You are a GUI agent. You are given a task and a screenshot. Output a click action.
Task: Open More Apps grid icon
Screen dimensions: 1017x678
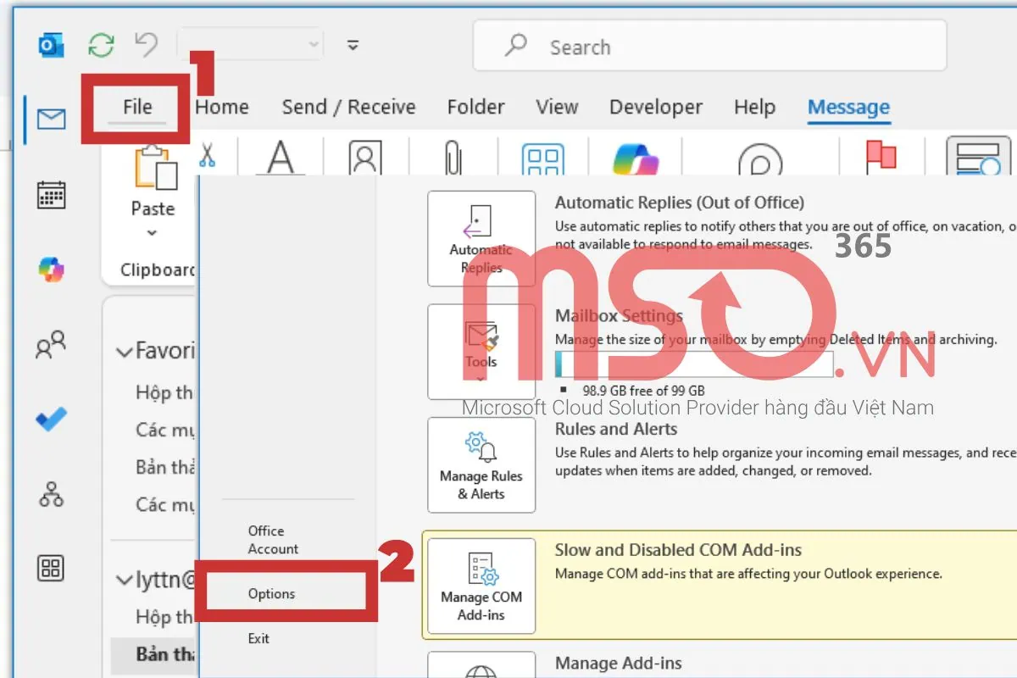tap(52, 568)
